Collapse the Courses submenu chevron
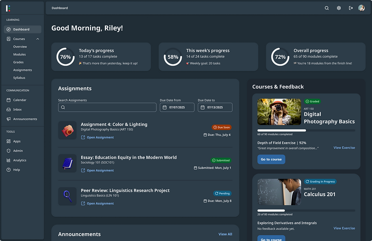The image size is (372, 241). [x=38, y=39]
